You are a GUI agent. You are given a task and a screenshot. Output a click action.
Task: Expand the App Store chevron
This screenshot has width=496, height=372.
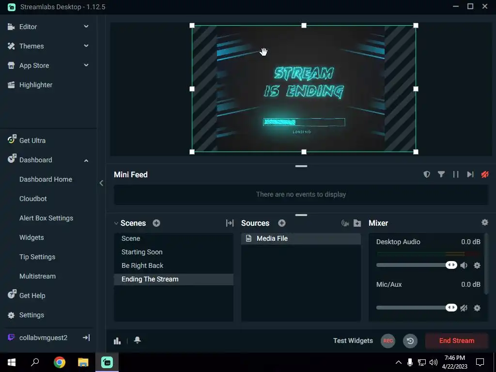(x=86, y=65)
